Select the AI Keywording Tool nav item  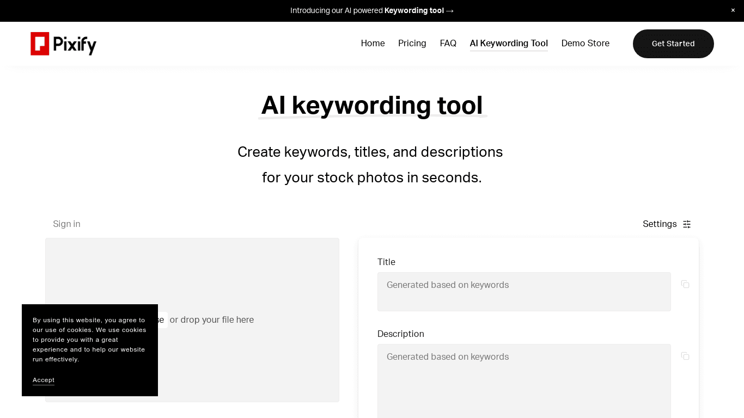pyautogui.click(x=509, y=44)
